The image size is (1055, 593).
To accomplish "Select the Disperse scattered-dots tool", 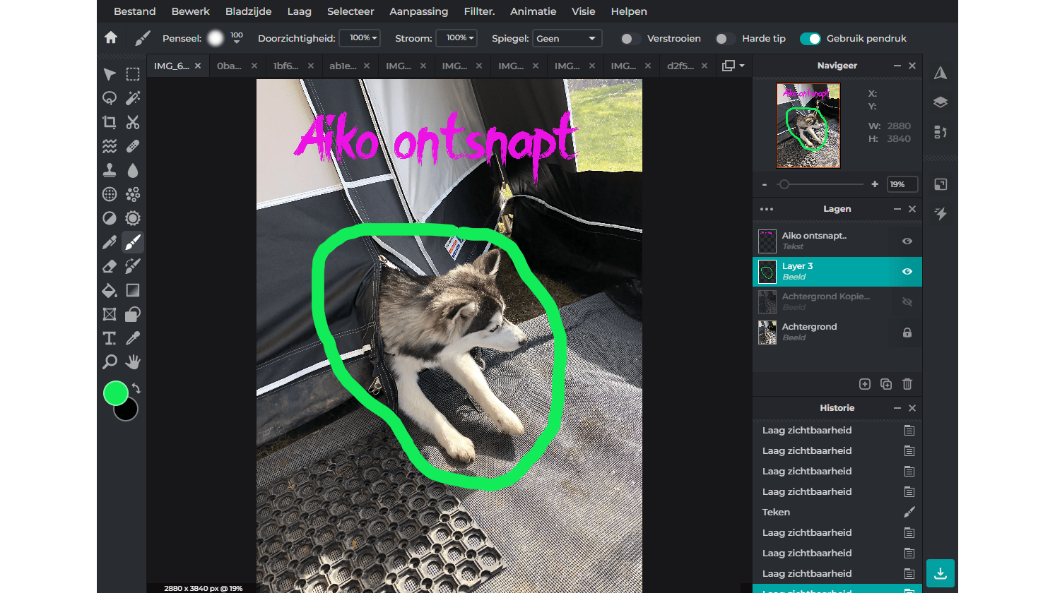I will pyautogui.click(x=133, y=194).
